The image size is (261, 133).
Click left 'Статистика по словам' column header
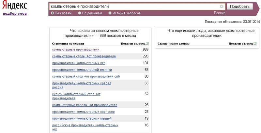pos(68,44)
